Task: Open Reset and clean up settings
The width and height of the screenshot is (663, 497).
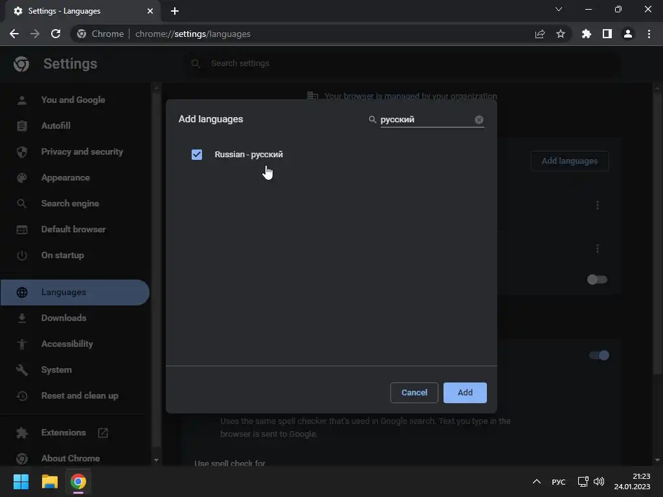Action: click(80, 396)
